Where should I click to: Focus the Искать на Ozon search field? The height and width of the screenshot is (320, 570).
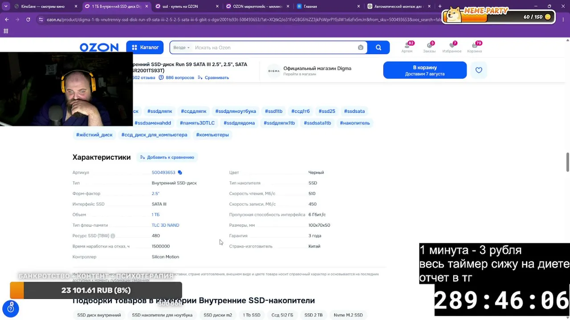coord(274,48)
